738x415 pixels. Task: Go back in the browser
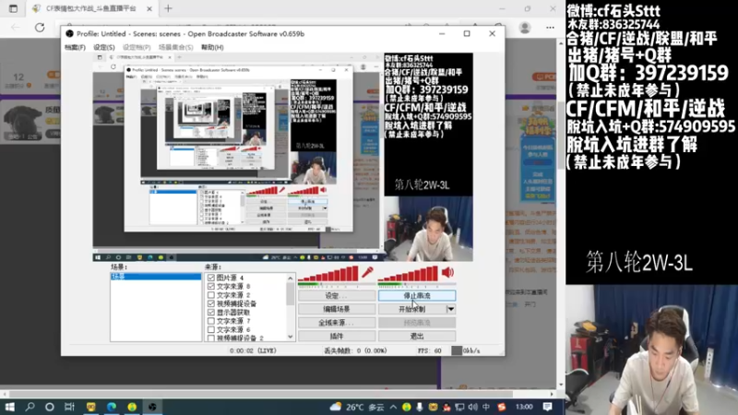pyautogui.click(x=15, y=28)
